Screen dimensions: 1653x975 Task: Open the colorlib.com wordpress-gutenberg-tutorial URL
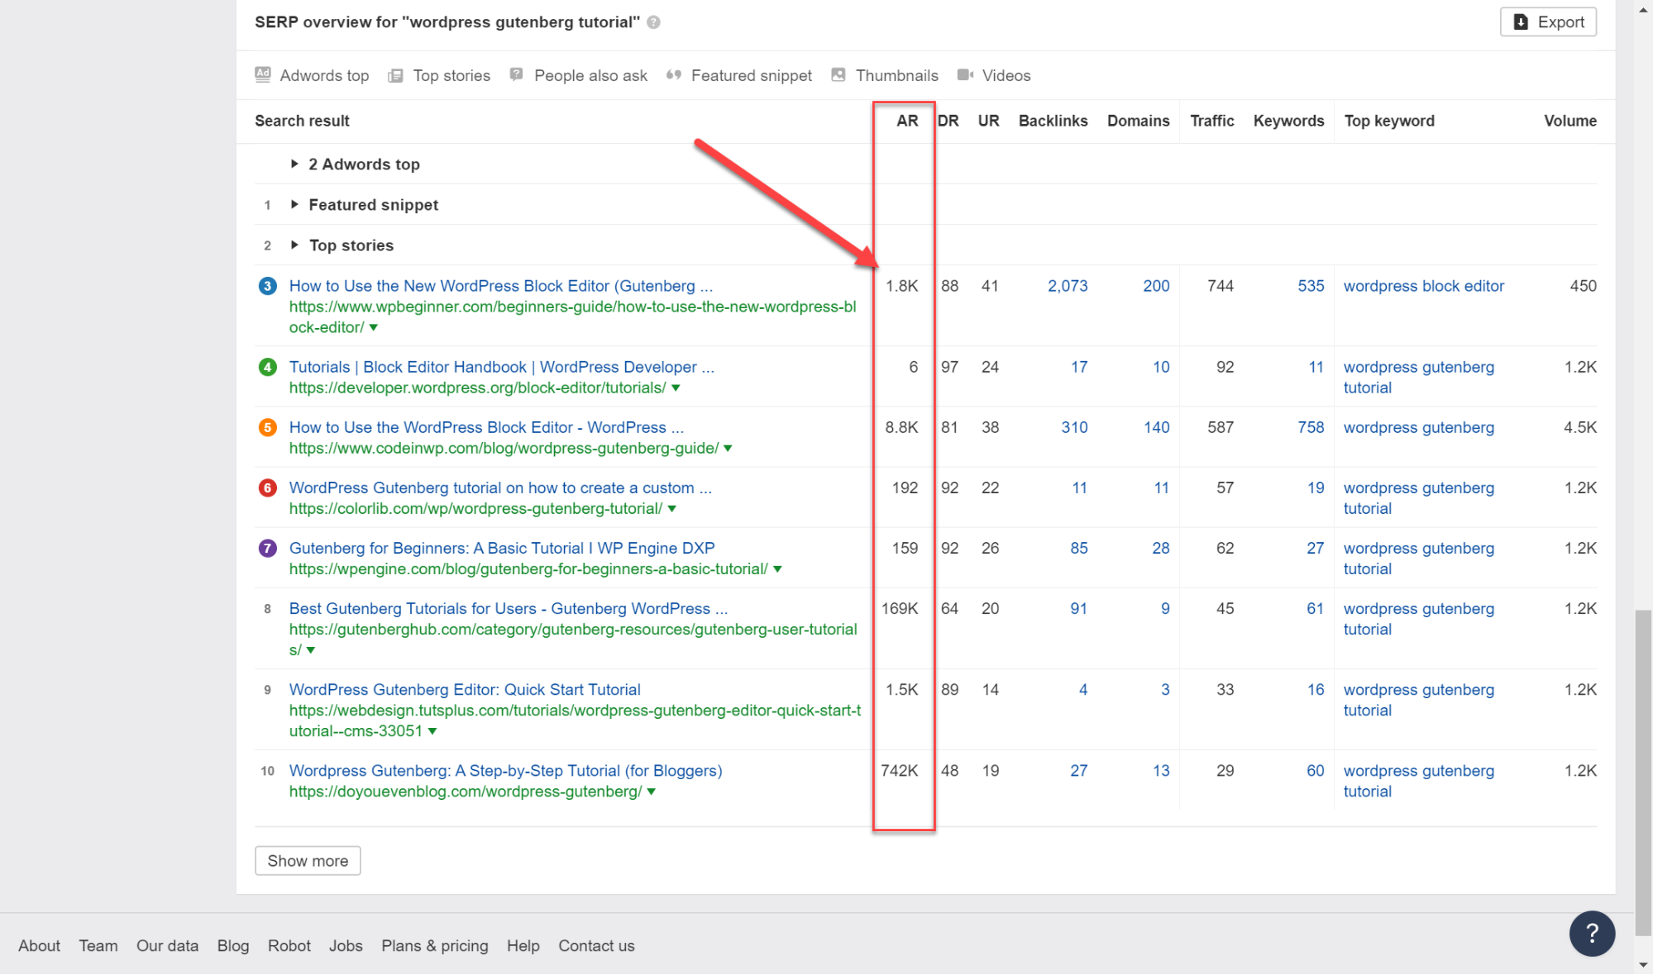tap(475, 509)
